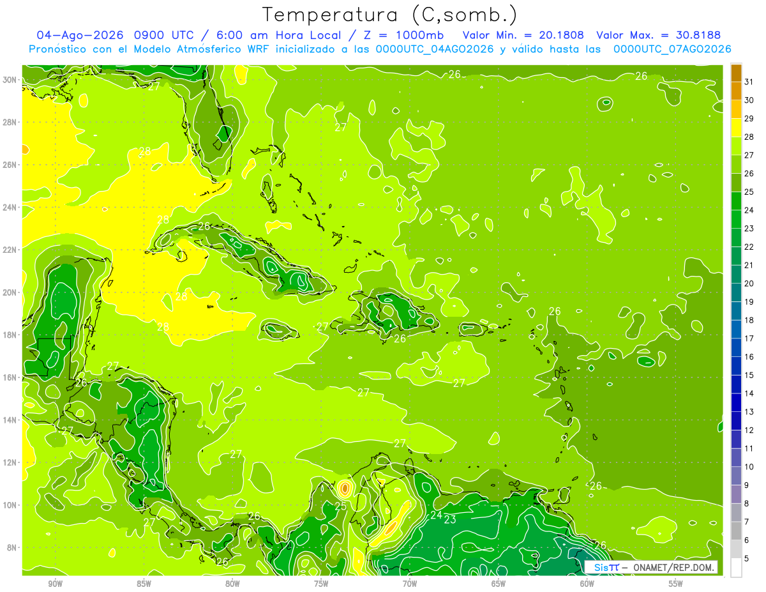Click the 22N latitude axis label
The width and height of the screenshot is (766, 592).
point(11,250)
